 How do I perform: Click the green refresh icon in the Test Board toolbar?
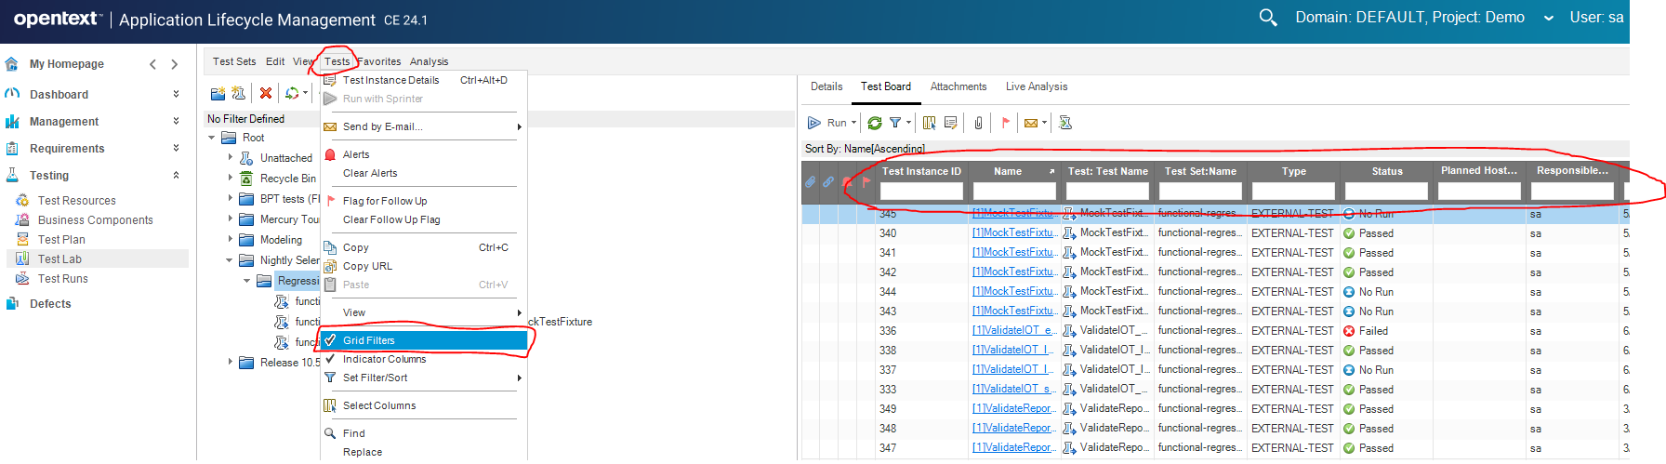[875, 123]
